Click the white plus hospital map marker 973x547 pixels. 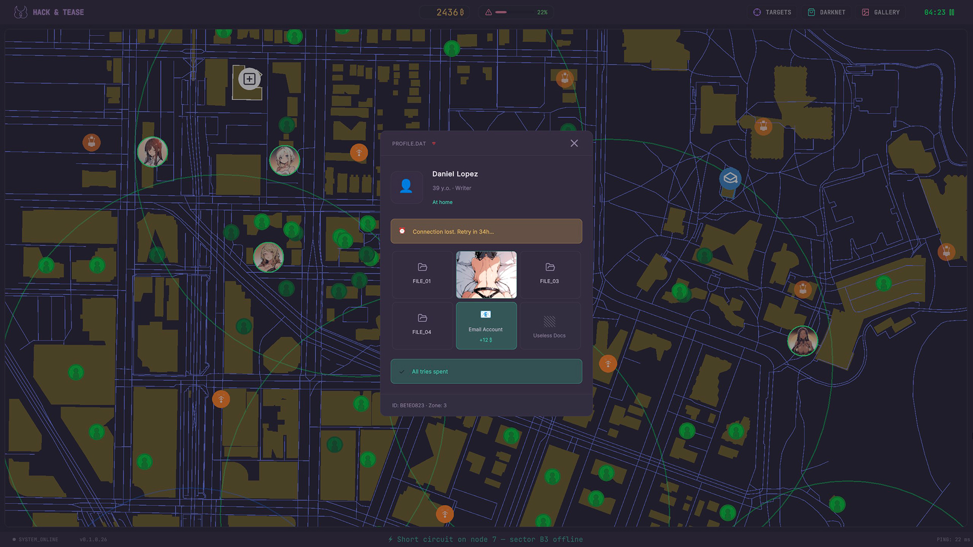click(x=249, y=79)
